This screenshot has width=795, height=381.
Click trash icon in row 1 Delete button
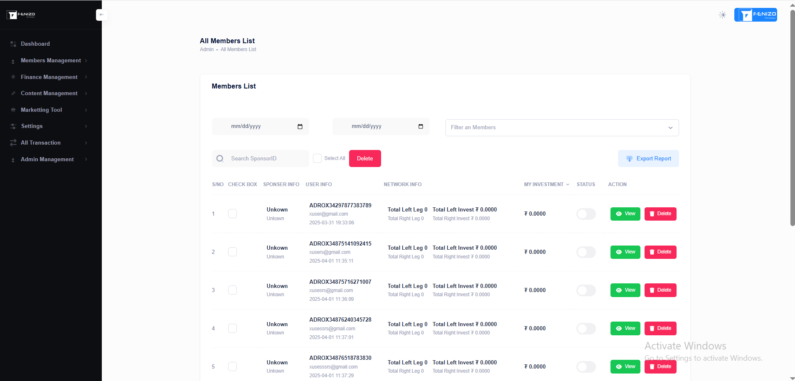point(652,214)
